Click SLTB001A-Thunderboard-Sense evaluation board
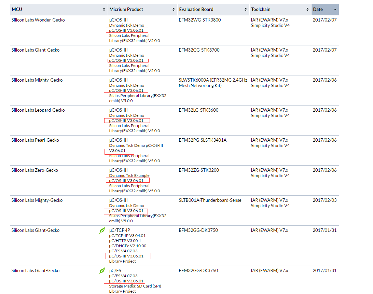 point(210,200)
